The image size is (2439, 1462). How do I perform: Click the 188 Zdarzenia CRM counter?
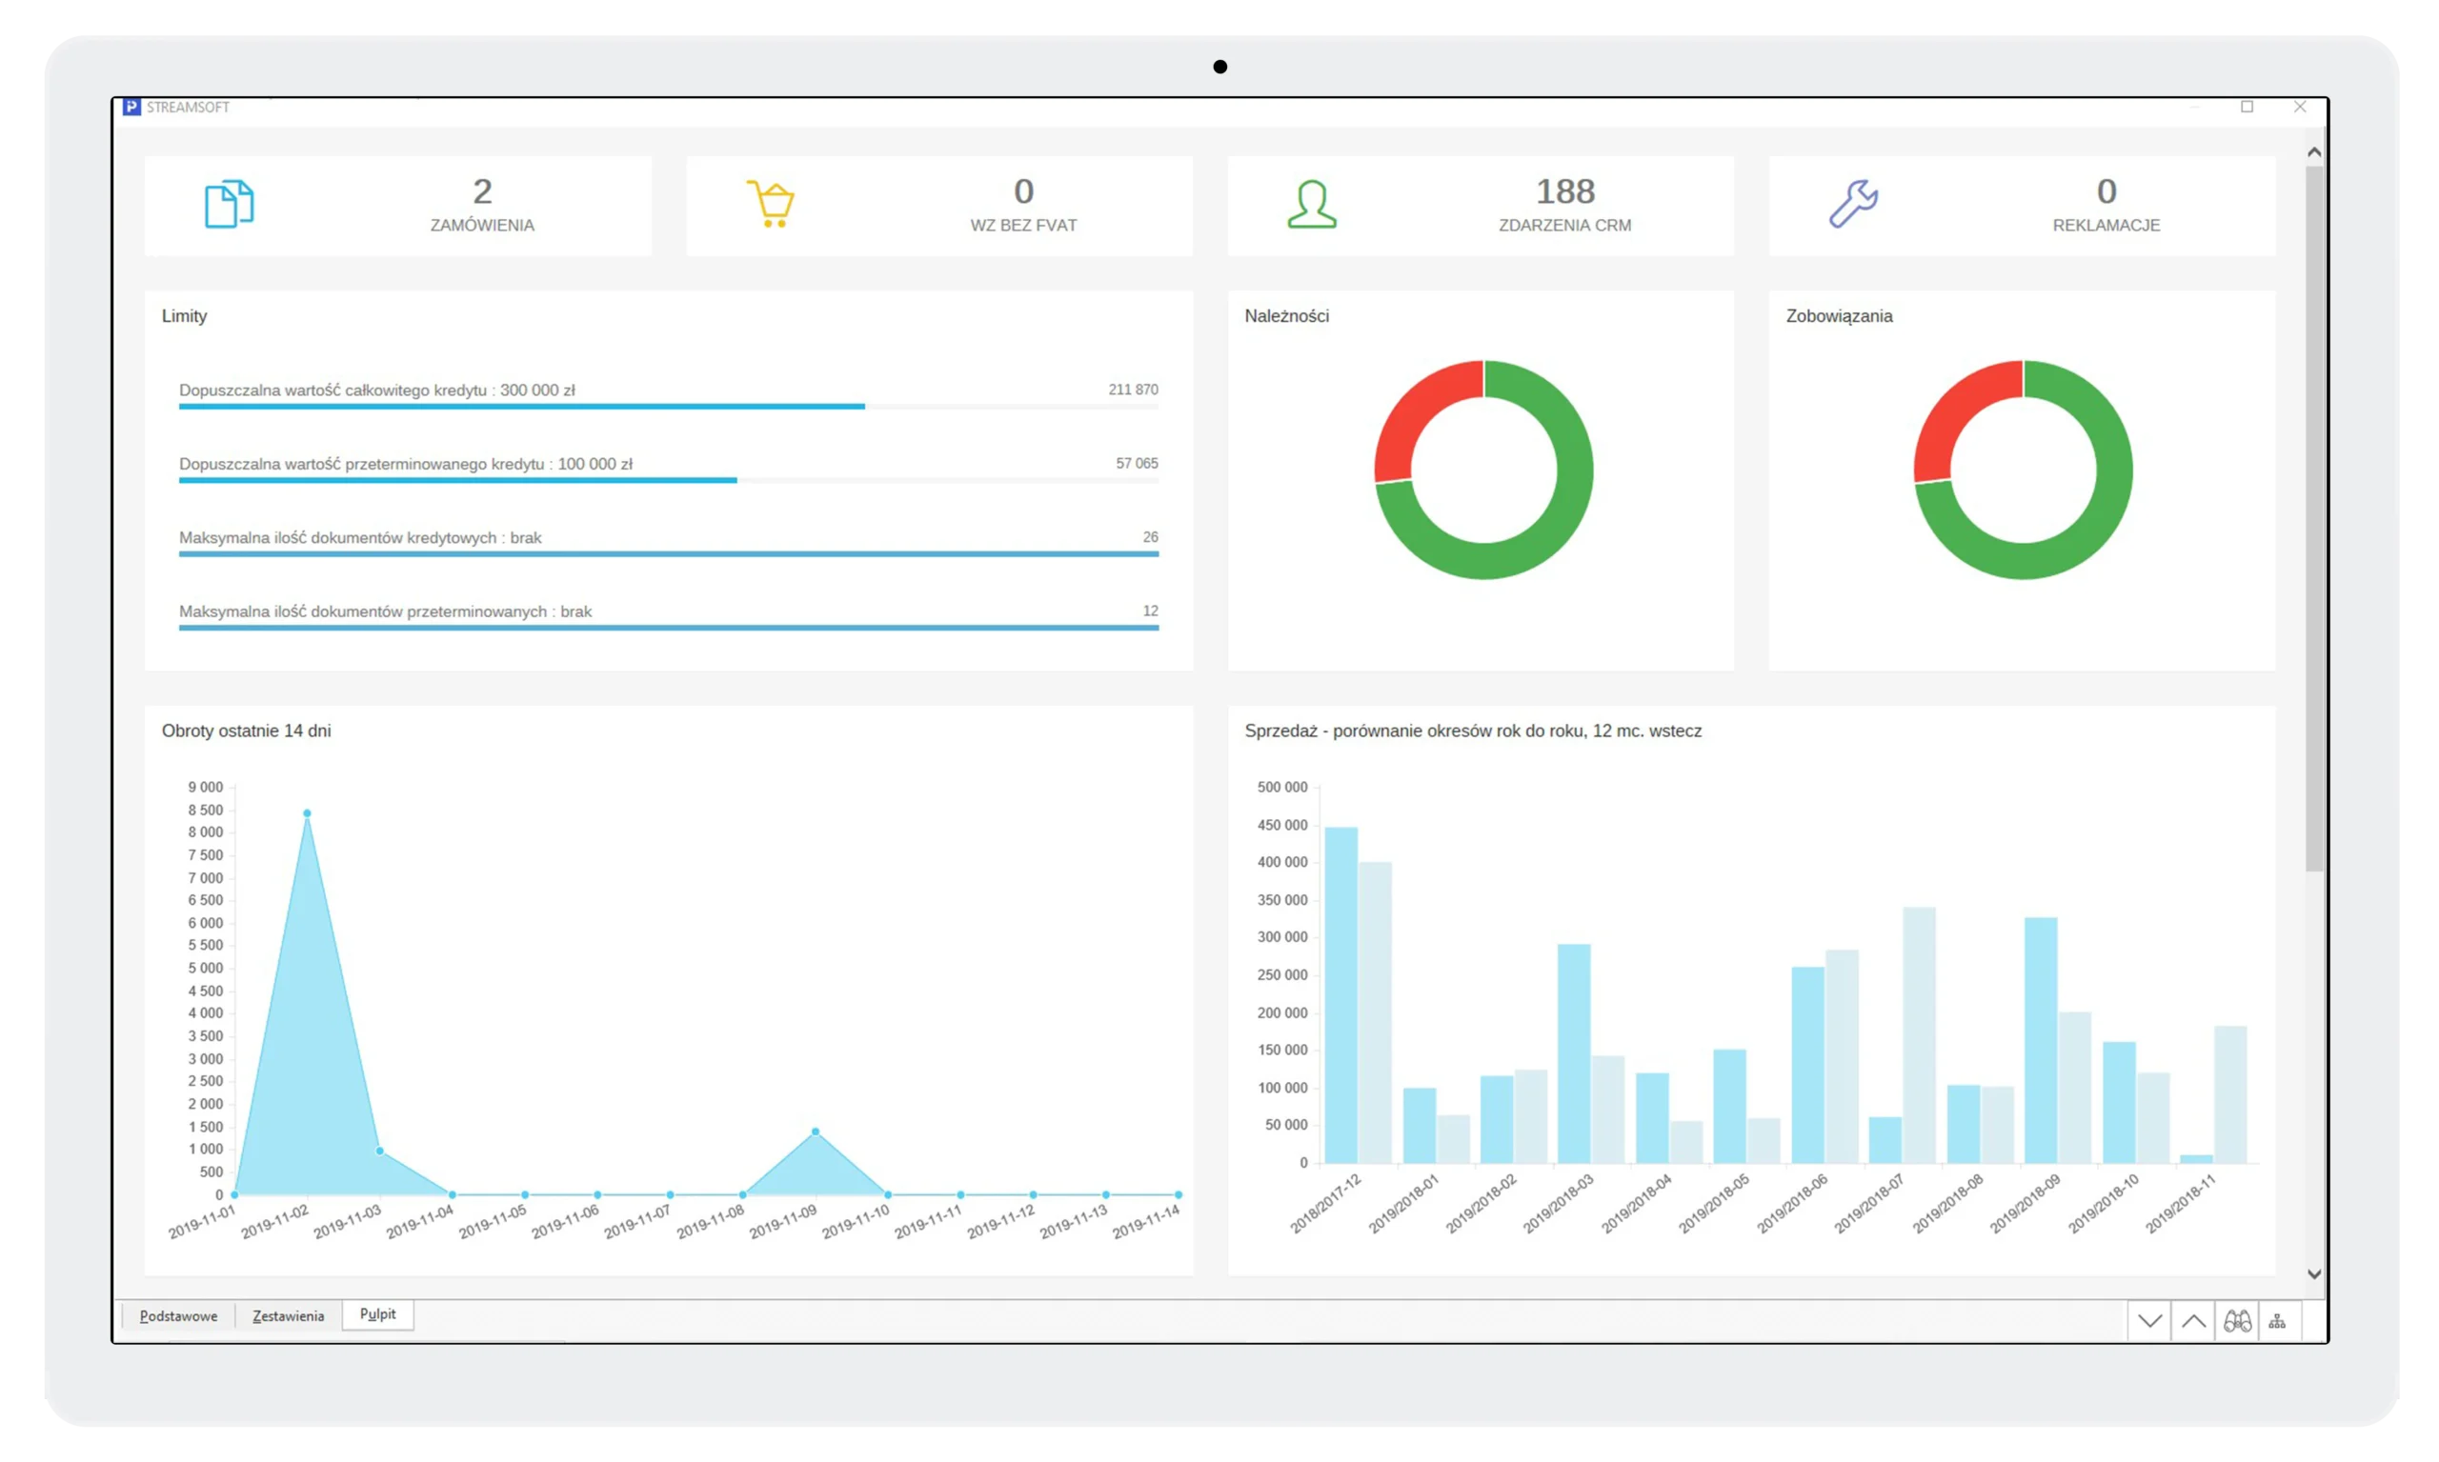point(1565,191)
